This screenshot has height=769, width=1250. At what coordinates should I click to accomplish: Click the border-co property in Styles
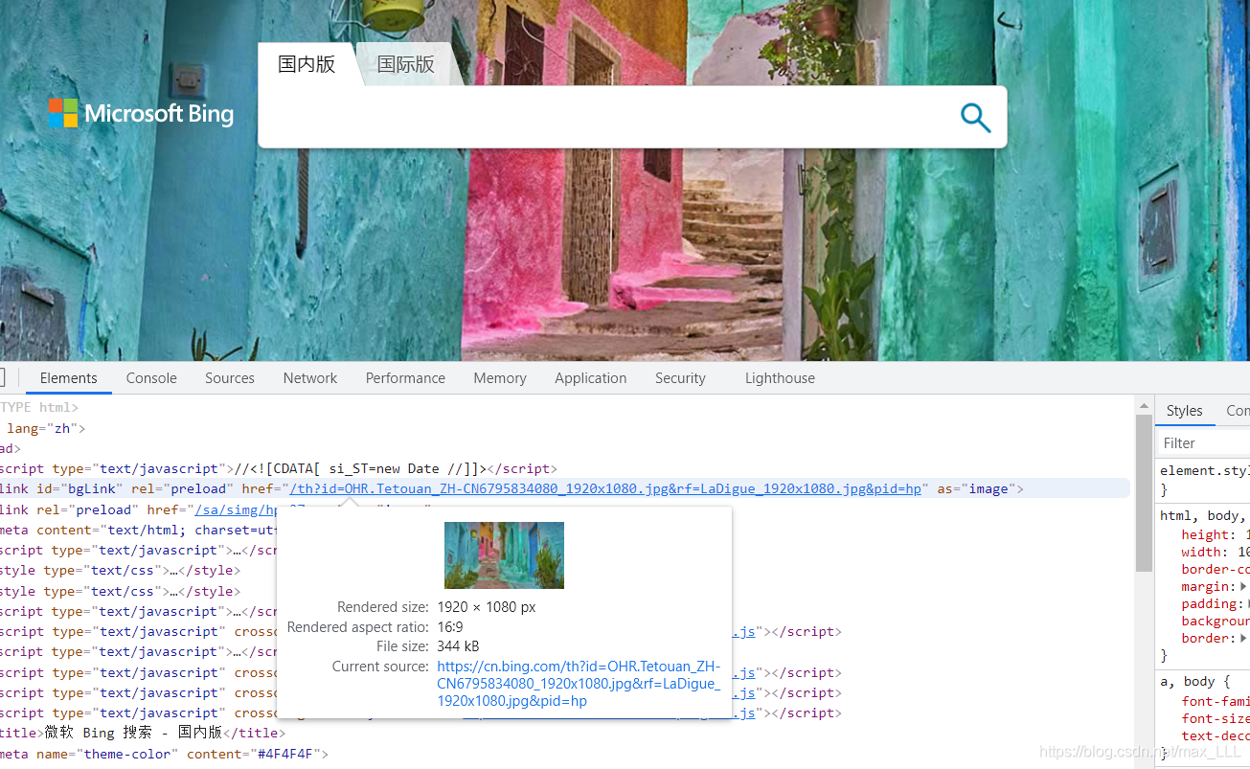(1215, 570)
